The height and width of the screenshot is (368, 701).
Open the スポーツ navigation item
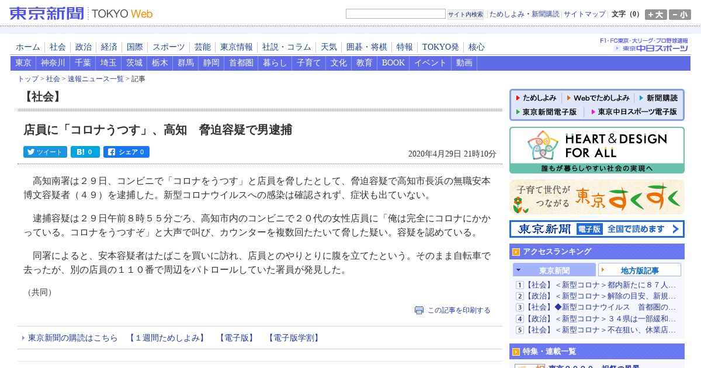tap(169, 47)
